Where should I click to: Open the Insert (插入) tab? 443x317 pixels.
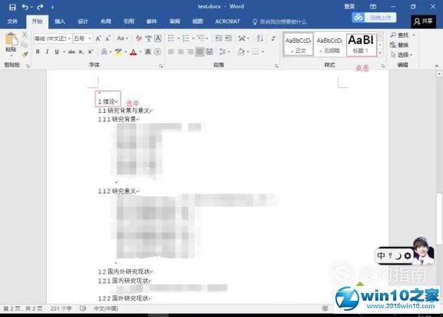pos(60,21)
